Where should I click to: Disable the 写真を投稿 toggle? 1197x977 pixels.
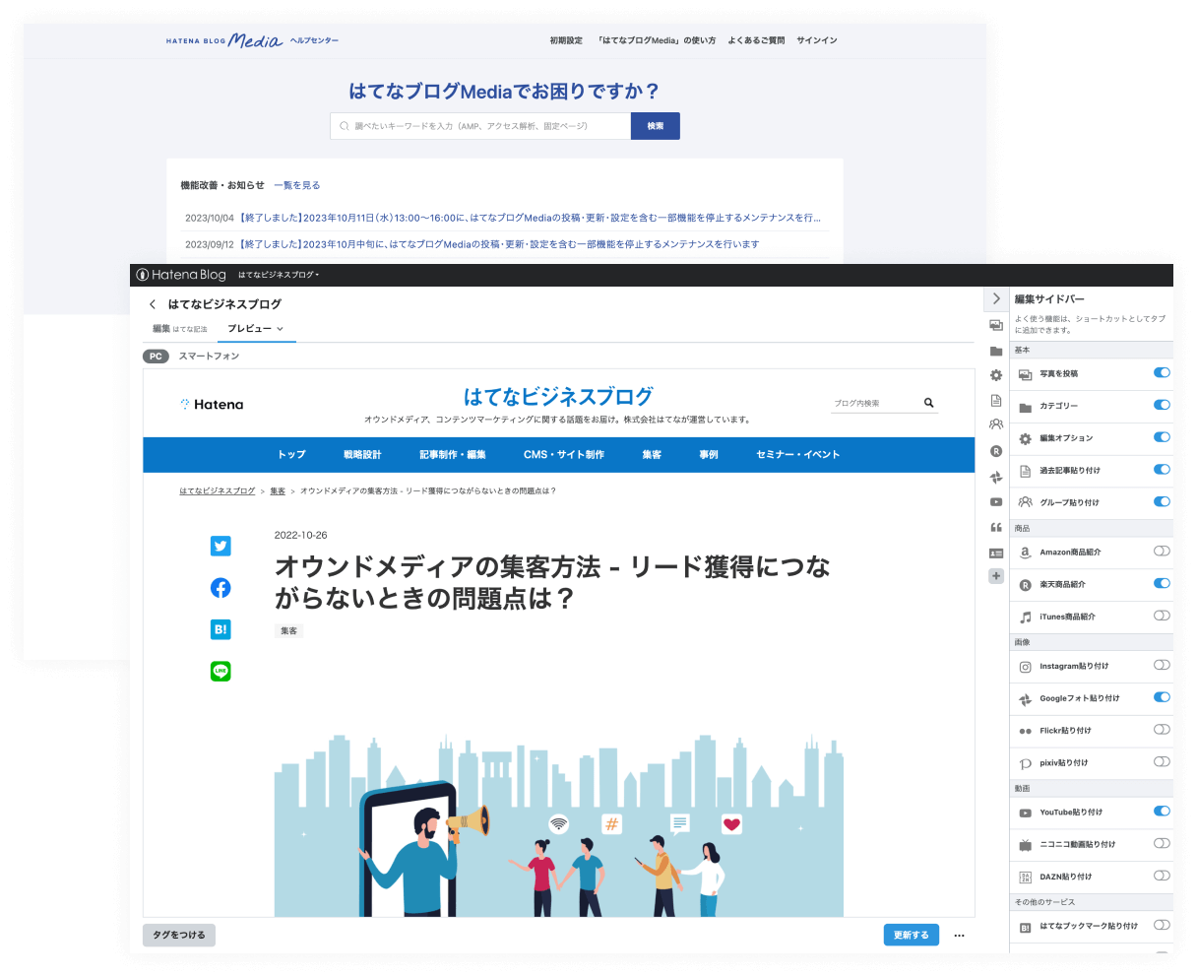[x=1162, y=373]
